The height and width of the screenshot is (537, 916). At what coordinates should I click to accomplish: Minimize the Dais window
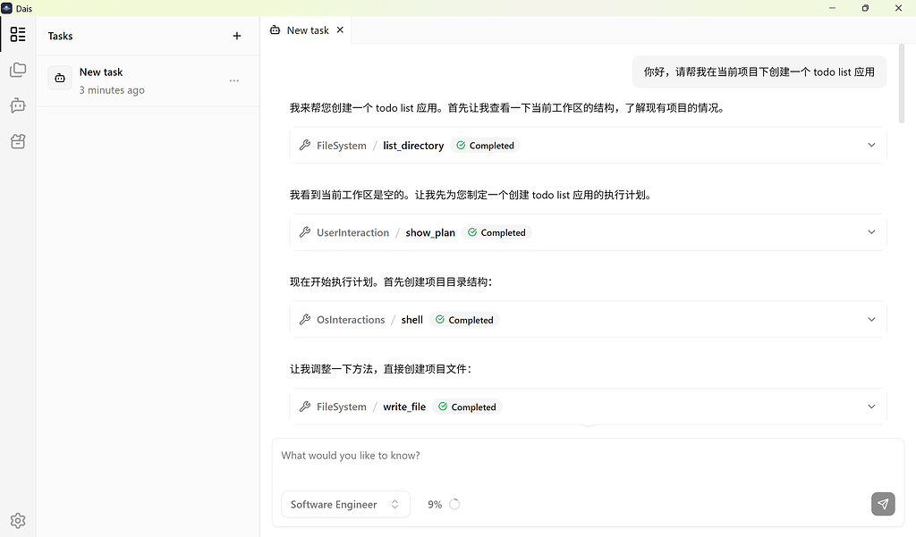[832, 8]
